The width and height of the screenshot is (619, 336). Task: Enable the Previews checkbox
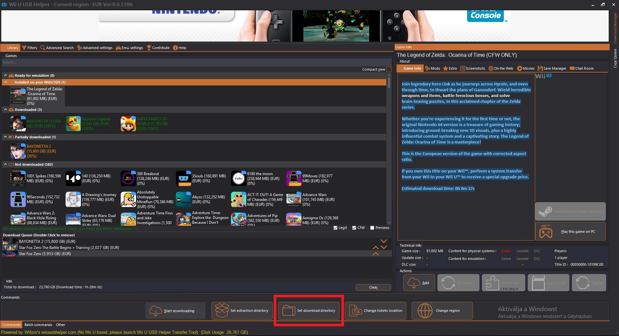[372, 228]
